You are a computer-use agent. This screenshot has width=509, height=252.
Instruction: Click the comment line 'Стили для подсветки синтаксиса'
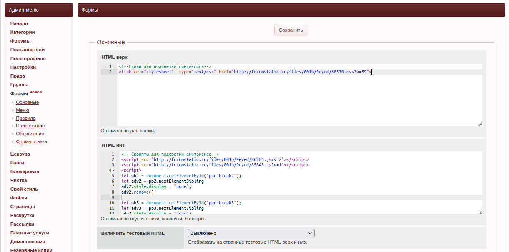[165, 66]
